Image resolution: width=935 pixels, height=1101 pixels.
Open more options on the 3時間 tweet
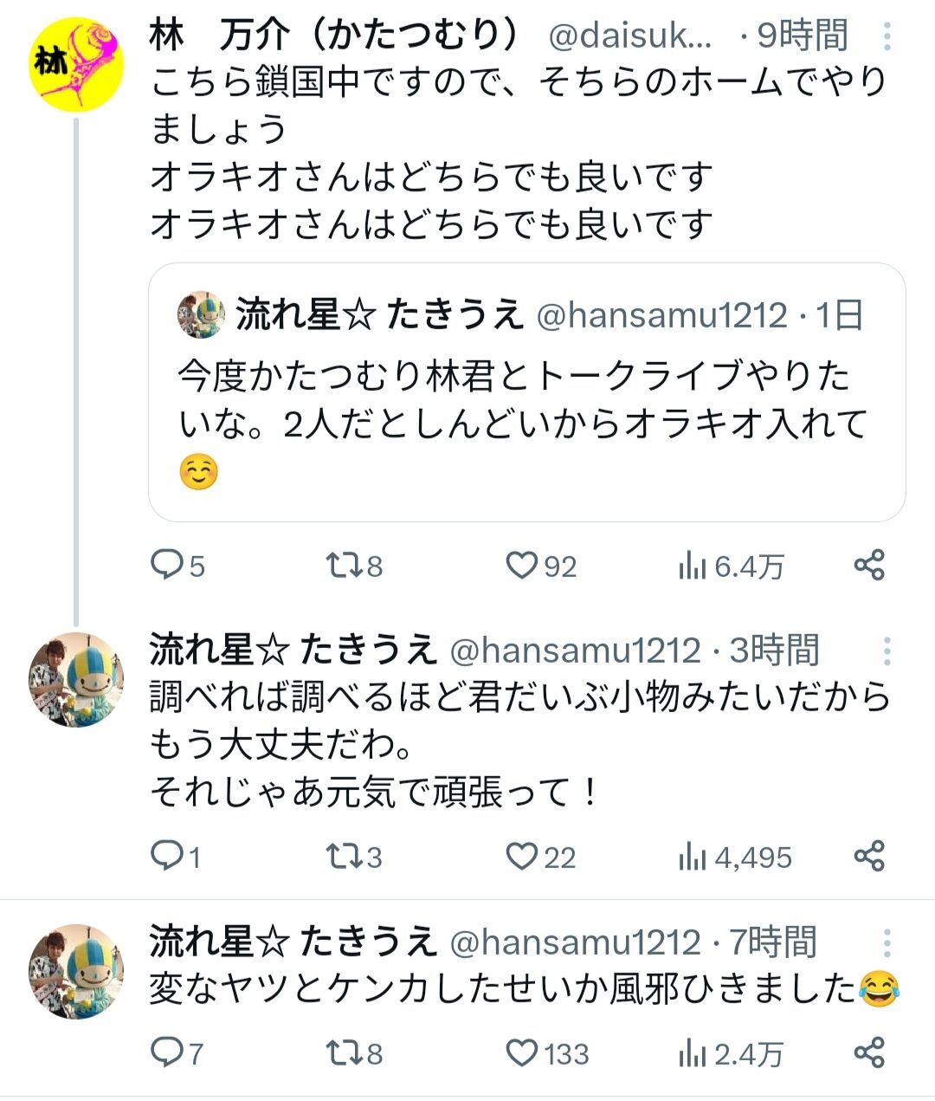pyautogui.click(x=887, y=651)
